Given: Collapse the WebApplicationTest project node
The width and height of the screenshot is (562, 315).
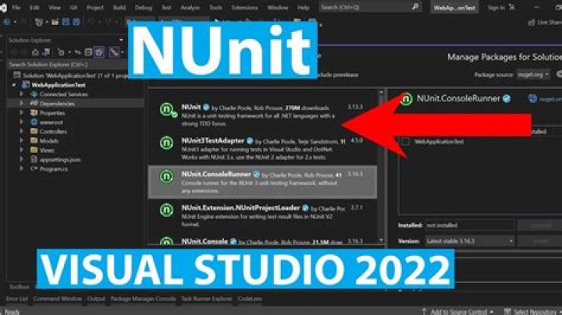Looking at the screenshot, I should click(13, 85).
